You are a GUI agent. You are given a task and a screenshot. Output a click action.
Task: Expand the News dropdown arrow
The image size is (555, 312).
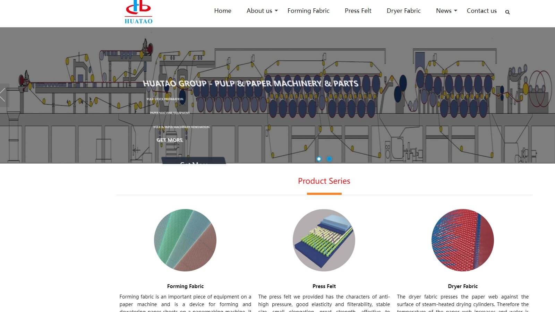coord(455,11)
